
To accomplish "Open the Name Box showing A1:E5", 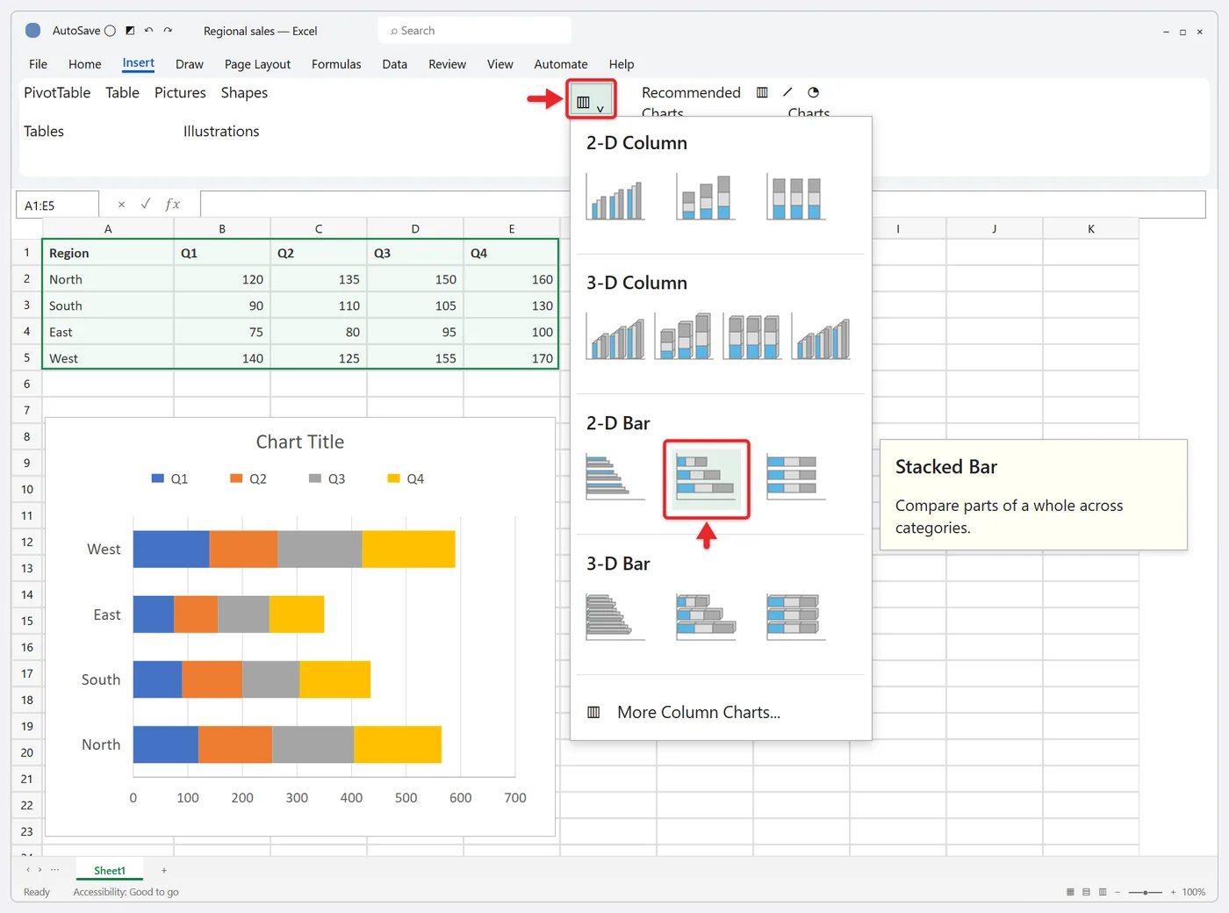I will click(x=57, y=205).
